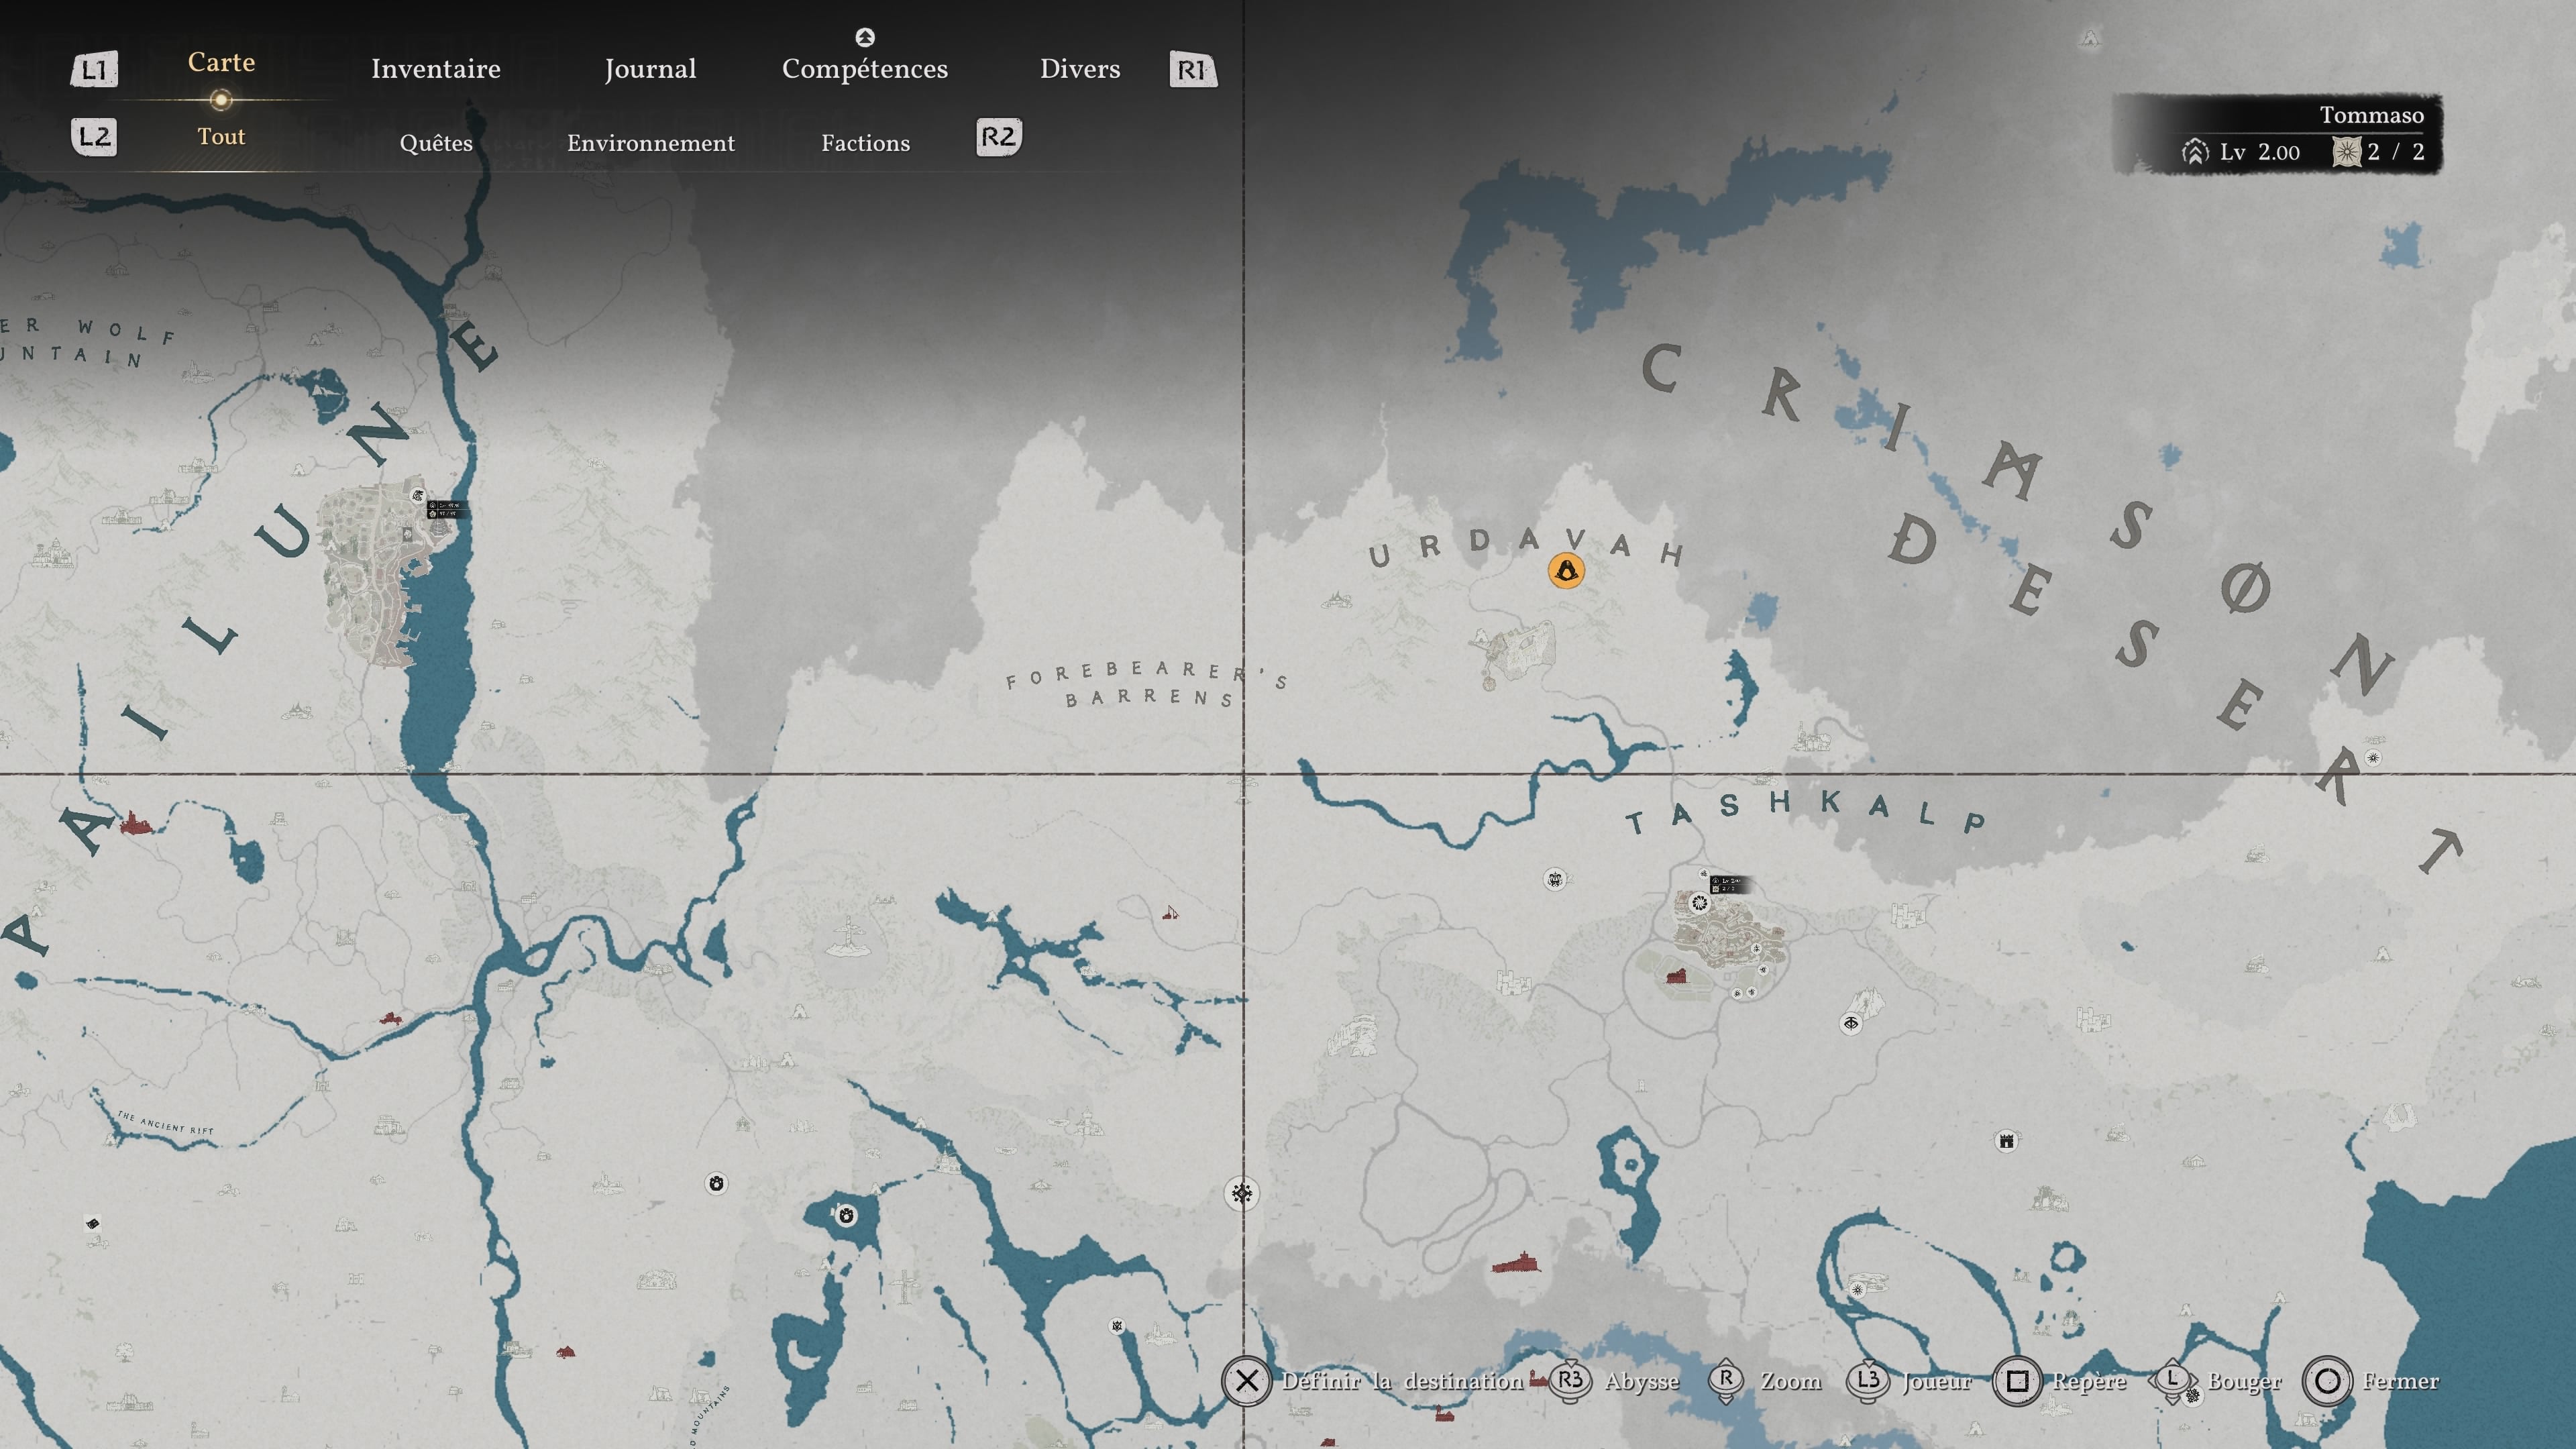Select the crest marker west of Tashkalp city

click(1555, 879)
